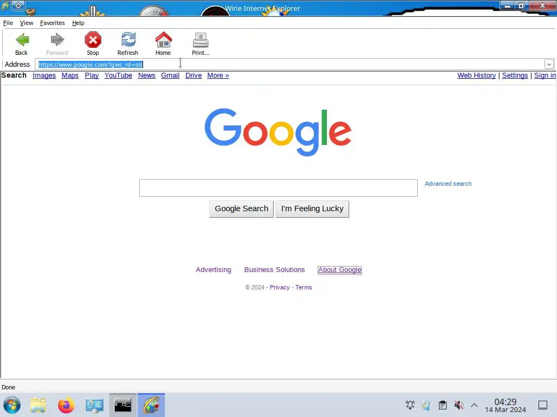Open the View menu

tap(26, 23)
